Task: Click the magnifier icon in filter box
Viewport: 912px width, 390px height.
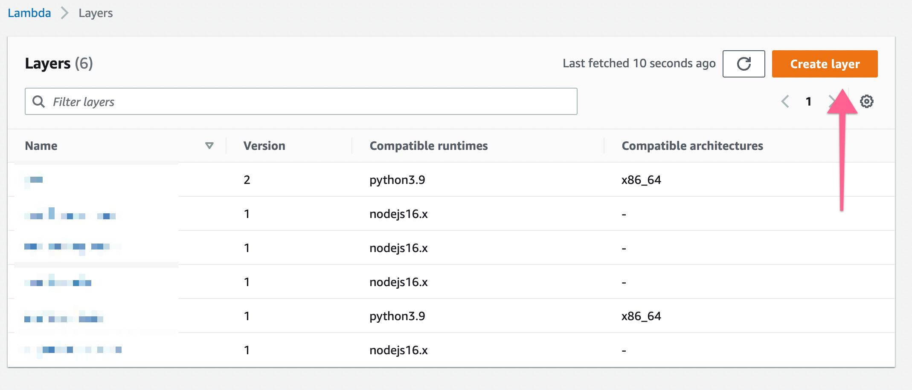Action: [39, 101]
